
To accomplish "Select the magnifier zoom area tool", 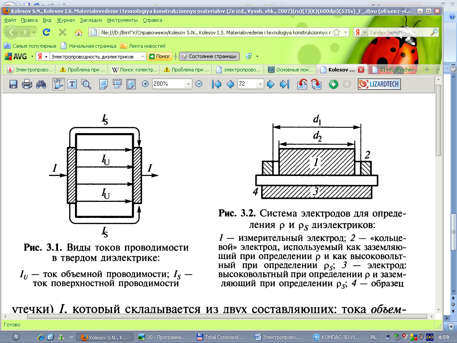I will point(86,84).
